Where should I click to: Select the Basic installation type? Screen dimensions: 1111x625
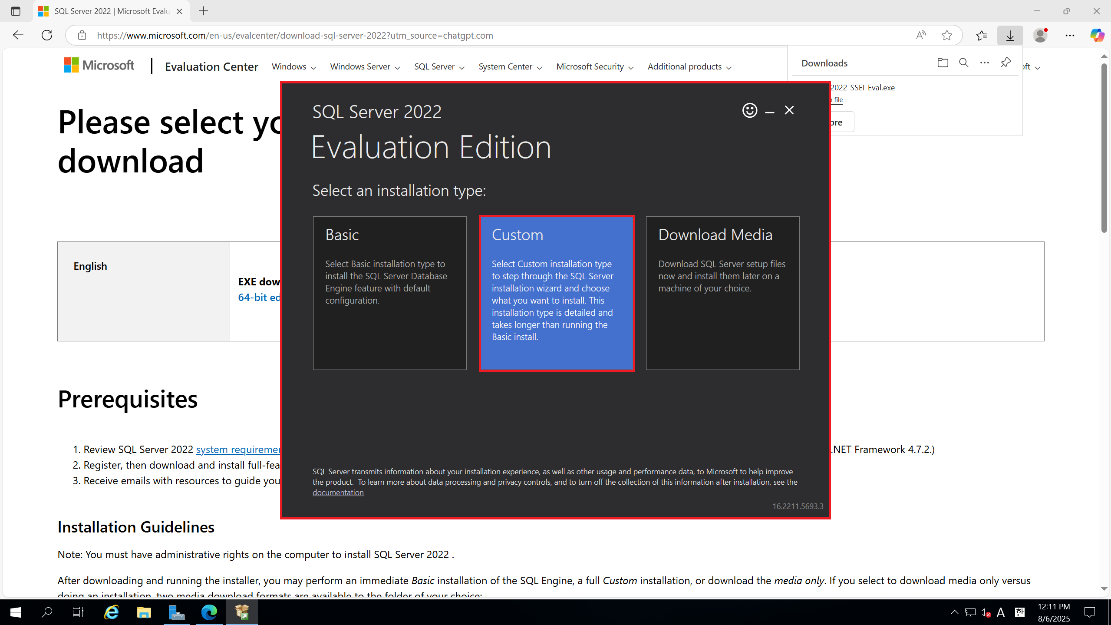click(x=389, y=293)
